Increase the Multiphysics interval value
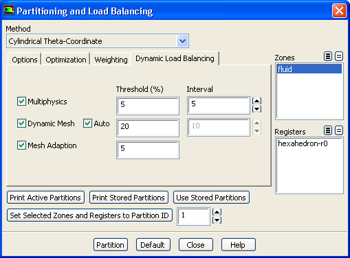The image size is (350, 258). pyautogui.click(x=256, y=101)
